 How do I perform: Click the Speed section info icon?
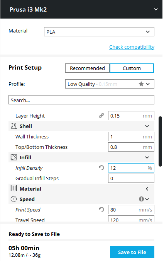(141, 199)
